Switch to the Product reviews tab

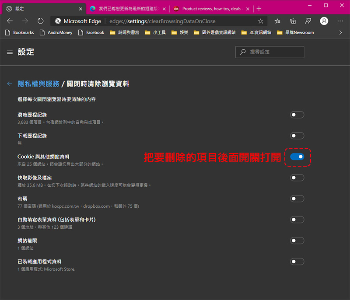(x=210, y=8)
